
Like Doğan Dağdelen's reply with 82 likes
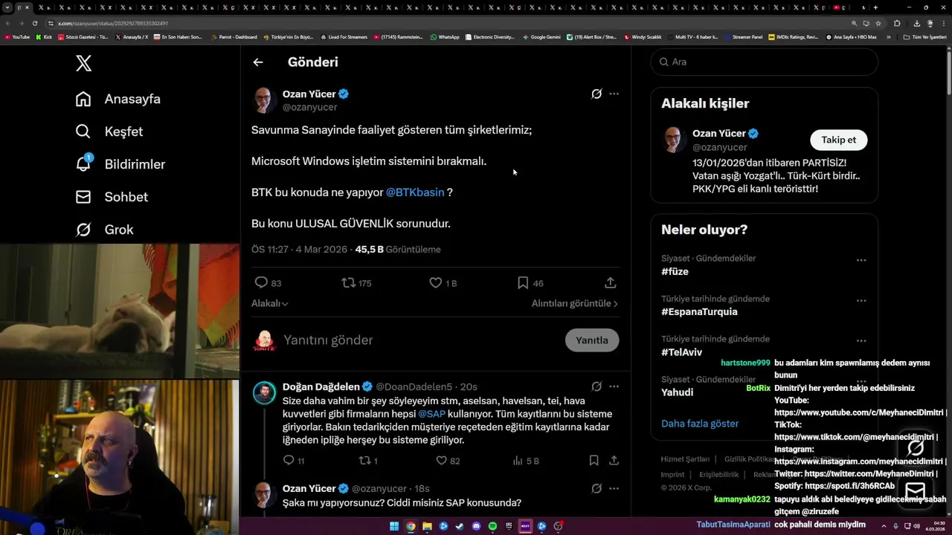tap(448, 461)
